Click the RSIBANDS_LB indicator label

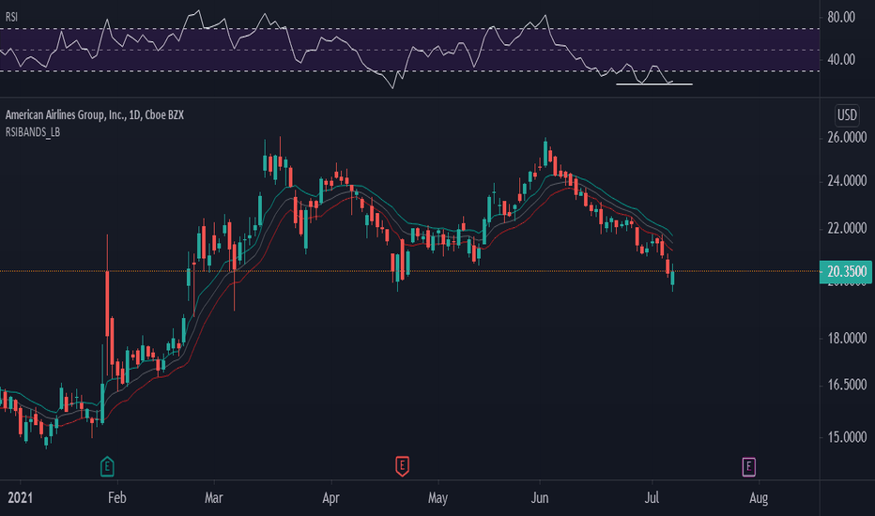tap(32, 132)
